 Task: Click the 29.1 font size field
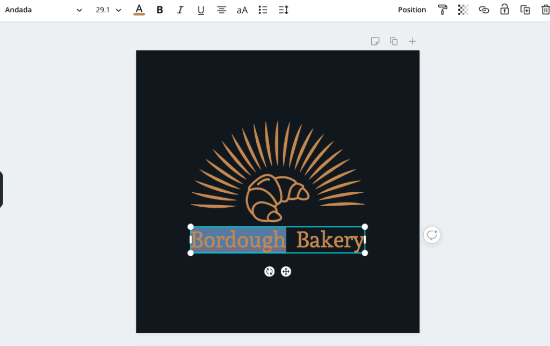pyautogui.click(x=103, y=10)
